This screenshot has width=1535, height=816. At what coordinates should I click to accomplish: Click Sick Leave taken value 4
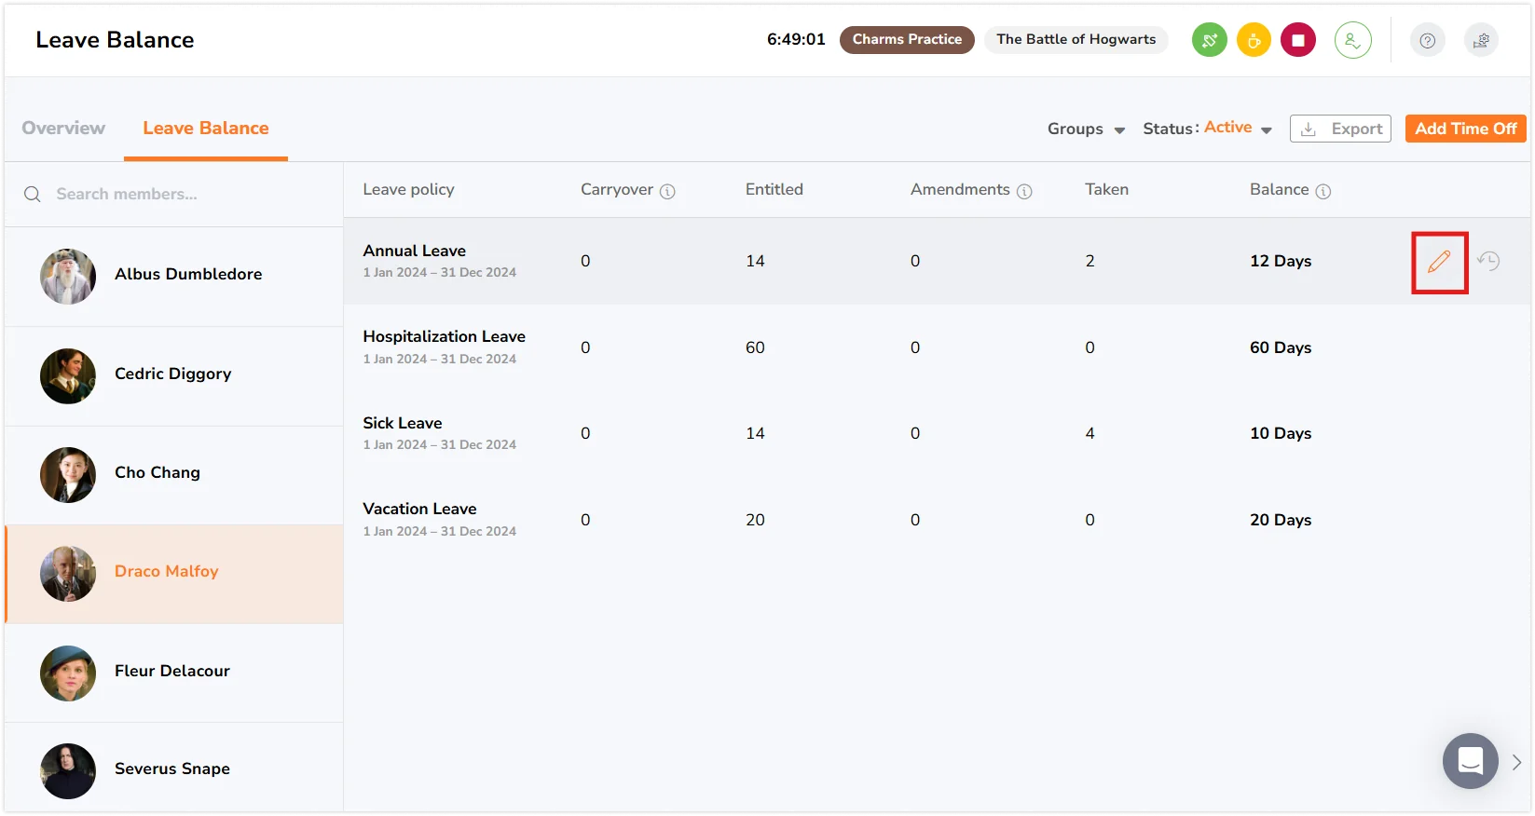tap(1090, 433)
